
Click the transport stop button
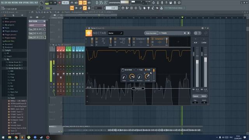tap(55, 3)
